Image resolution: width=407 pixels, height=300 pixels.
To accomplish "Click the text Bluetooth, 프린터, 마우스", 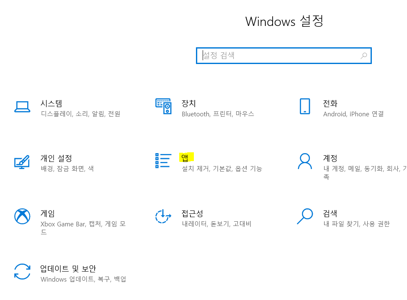I will [x=218, y=114].
